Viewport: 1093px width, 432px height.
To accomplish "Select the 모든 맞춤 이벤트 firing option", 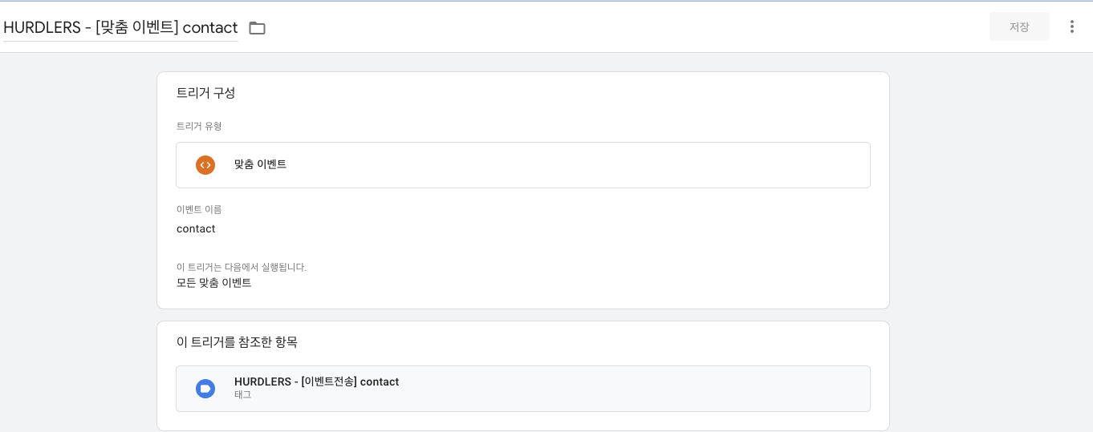I will click(x=214, y=283).
